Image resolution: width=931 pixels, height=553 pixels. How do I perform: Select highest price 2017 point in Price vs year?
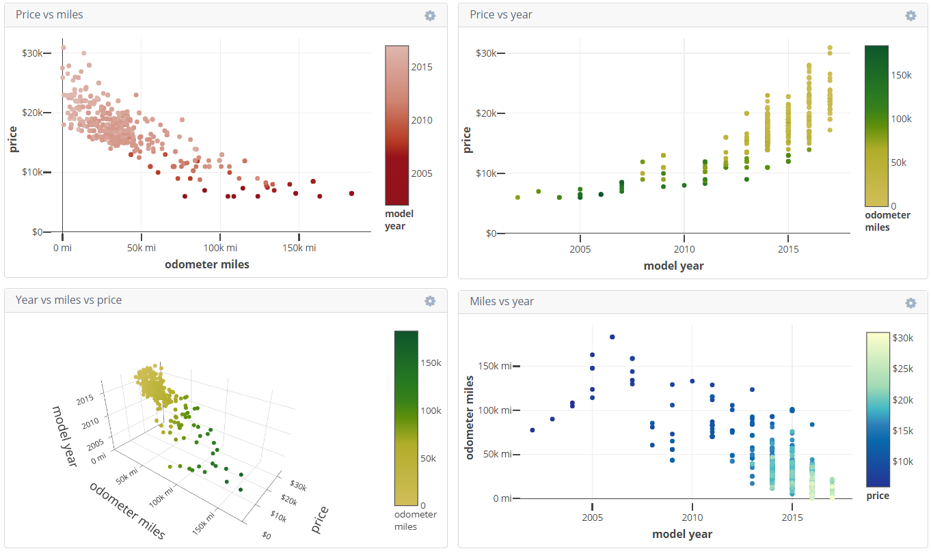coord(830,48)
